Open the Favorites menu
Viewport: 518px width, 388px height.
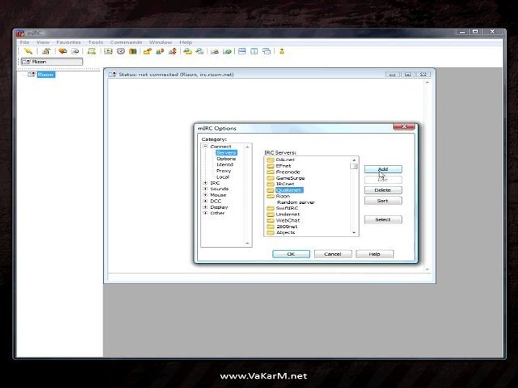[69, 42]
